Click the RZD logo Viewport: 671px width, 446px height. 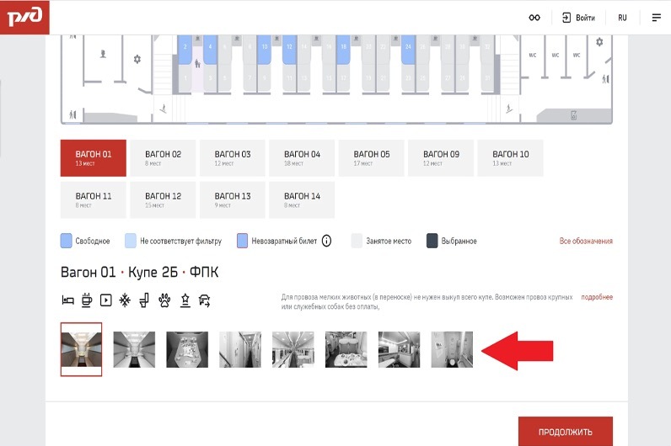24,17
